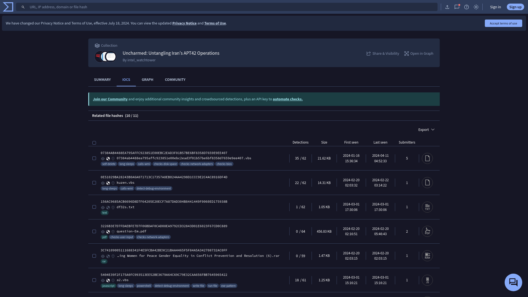
Task: Click the generic file icon for 07384AB4488E row
Action: coord(427,158)
